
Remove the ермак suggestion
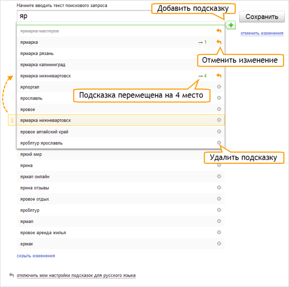click(219, 244)
